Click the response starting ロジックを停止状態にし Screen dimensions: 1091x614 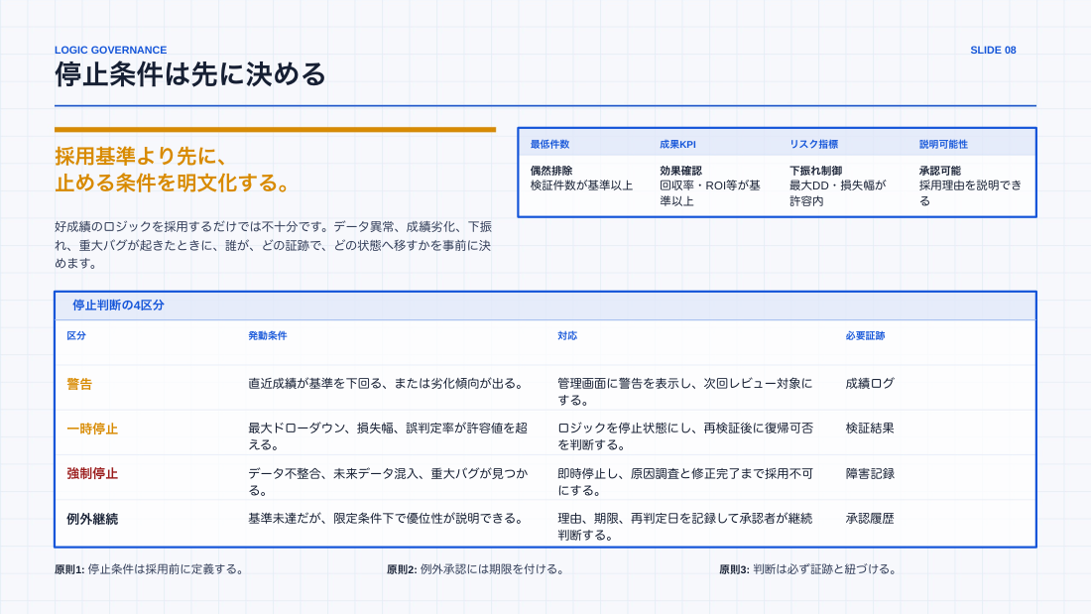[684, 436]
